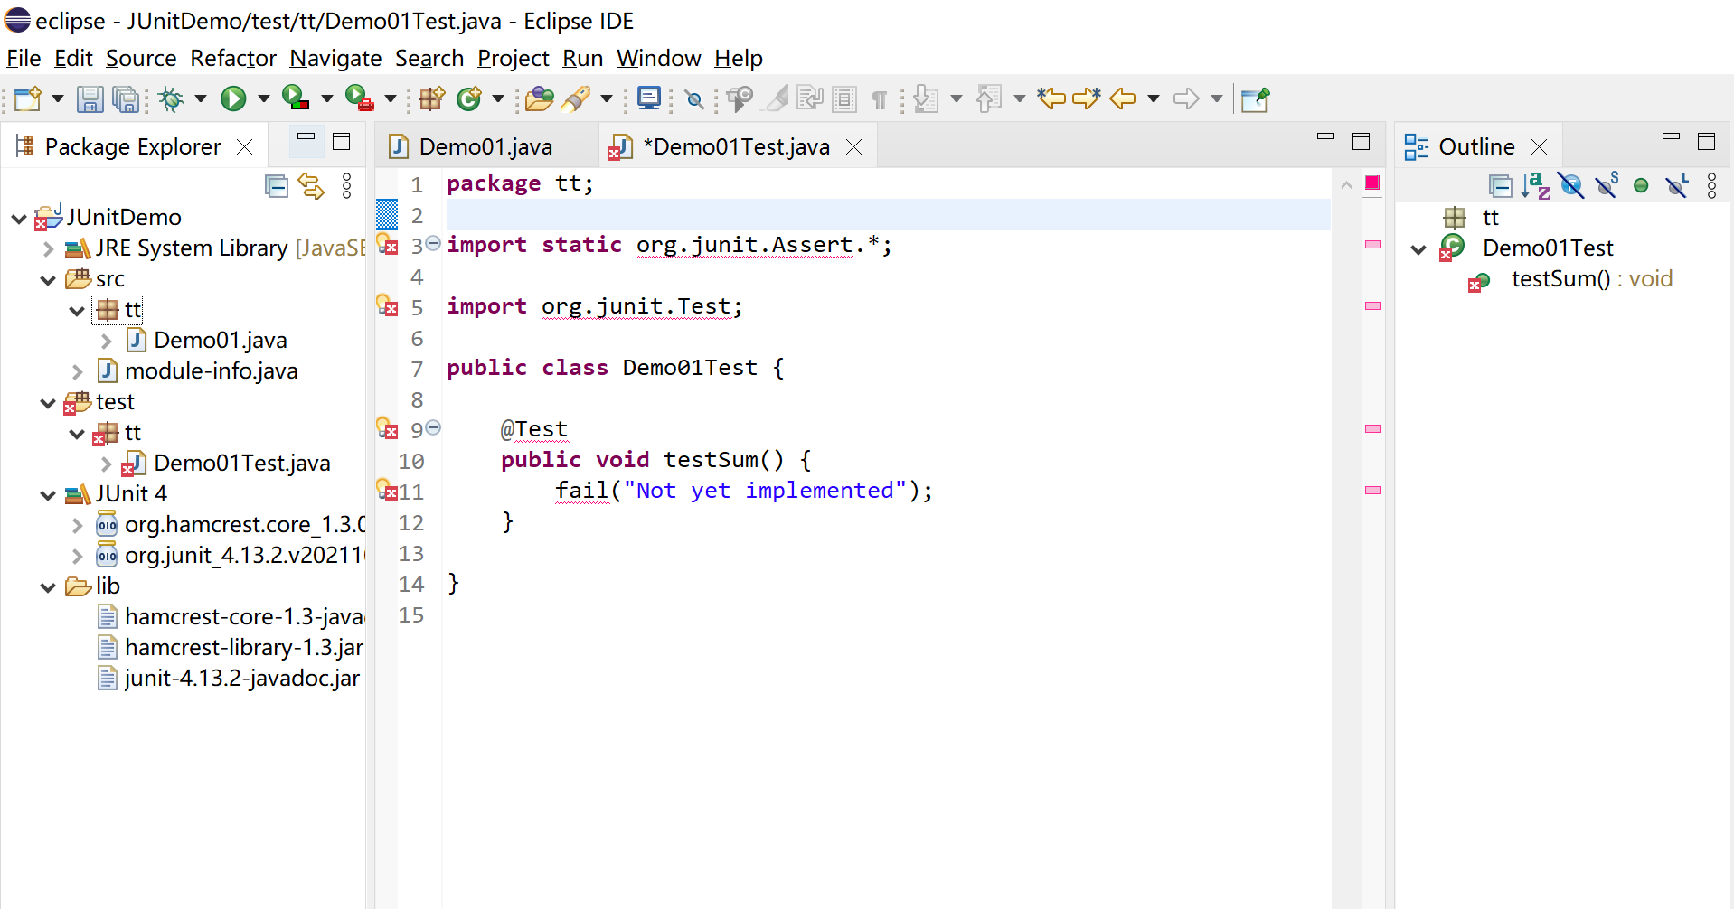The image size is (1734, 909).
Task: Click the error marker on line 11
Action: click(x=387, y=491)
